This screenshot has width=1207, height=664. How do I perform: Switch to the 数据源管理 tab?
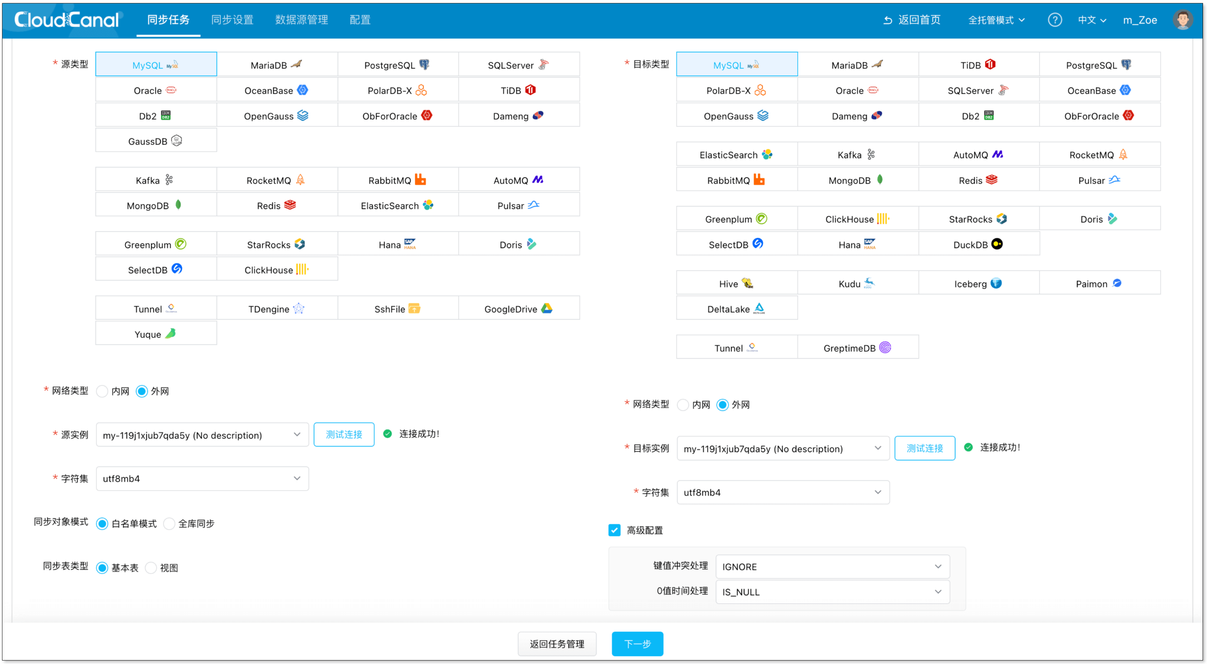pos(301,20)
